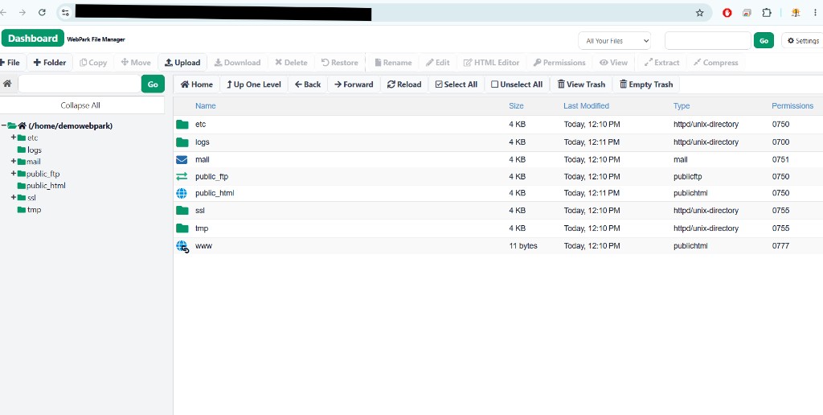Click the public_html globe icon

182,193
